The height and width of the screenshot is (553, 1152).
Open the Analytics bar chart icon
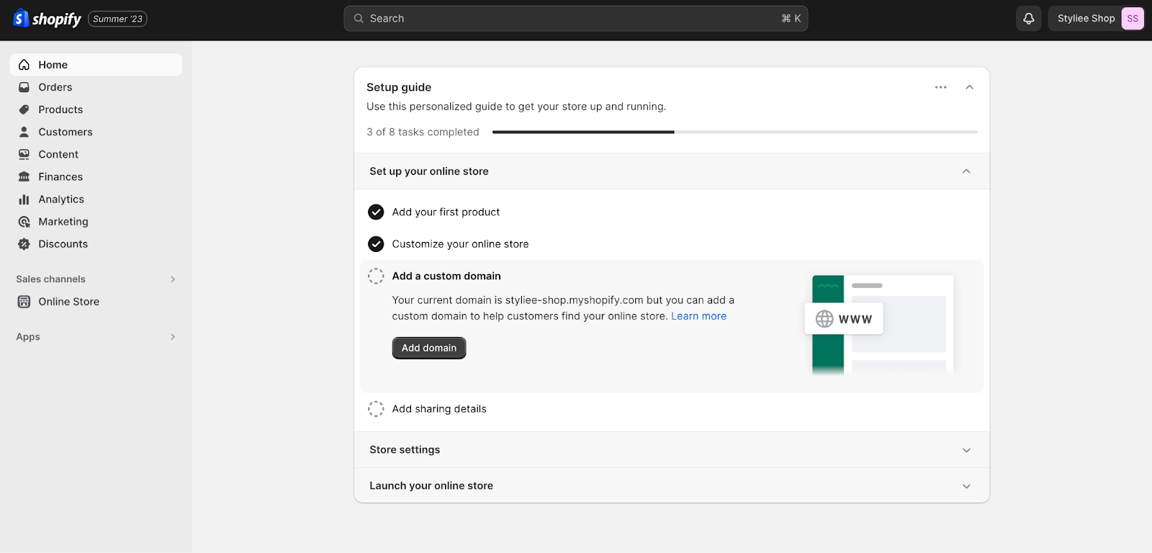[24, 199]
